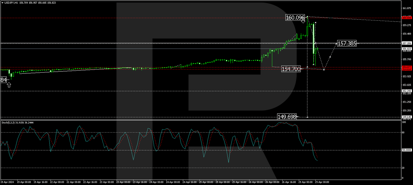
Task: Click the red 160.036 price tag on axis
Action: 406,18
